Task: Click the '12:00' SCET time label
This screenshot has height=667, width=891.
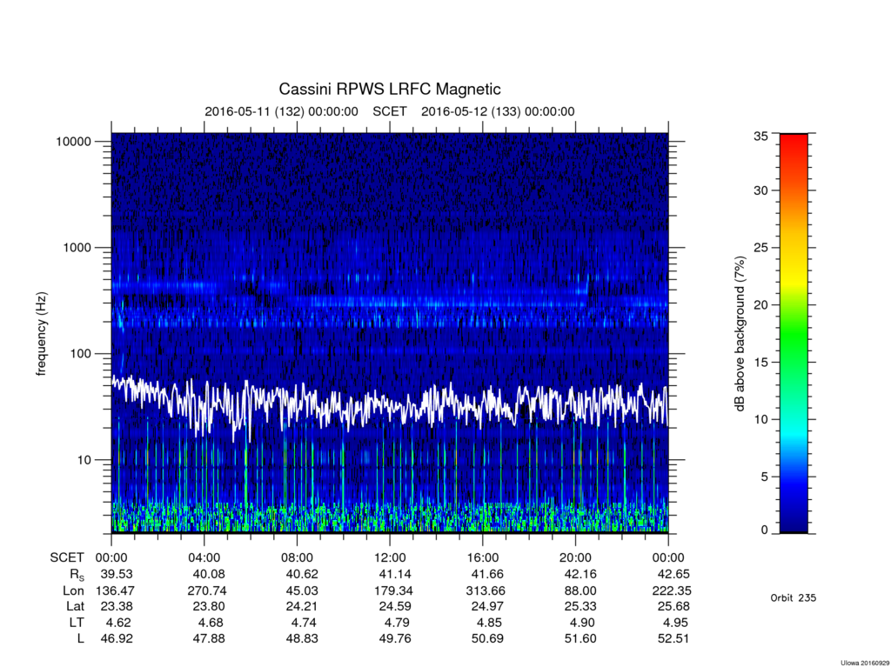Action: (390, 558)
